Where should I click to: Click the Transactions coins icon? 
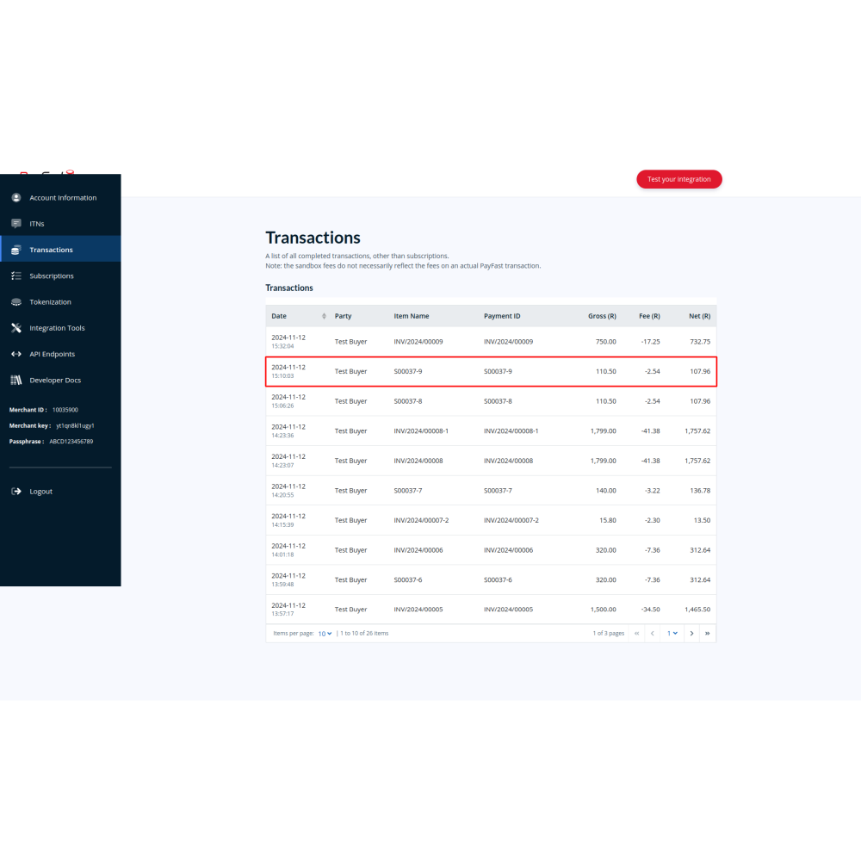[x=15, y=250]
